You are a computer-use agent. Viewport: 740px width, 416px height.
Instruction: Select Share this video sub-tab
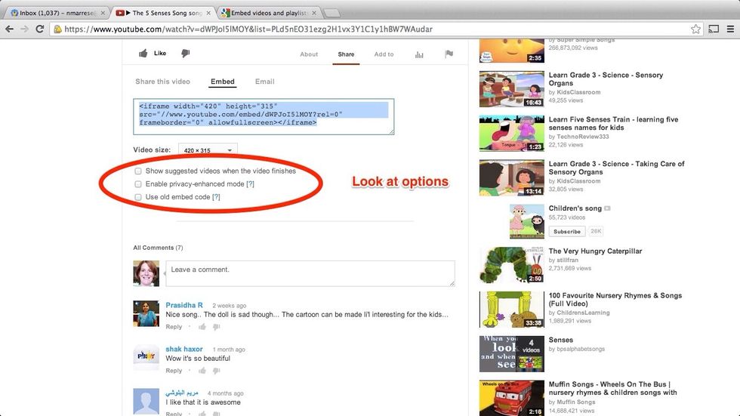point(162,82)
